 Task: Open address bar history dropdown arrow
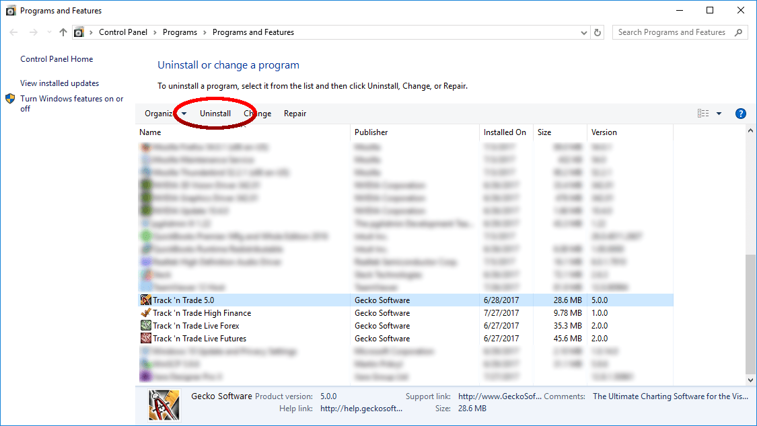[583, 33]
